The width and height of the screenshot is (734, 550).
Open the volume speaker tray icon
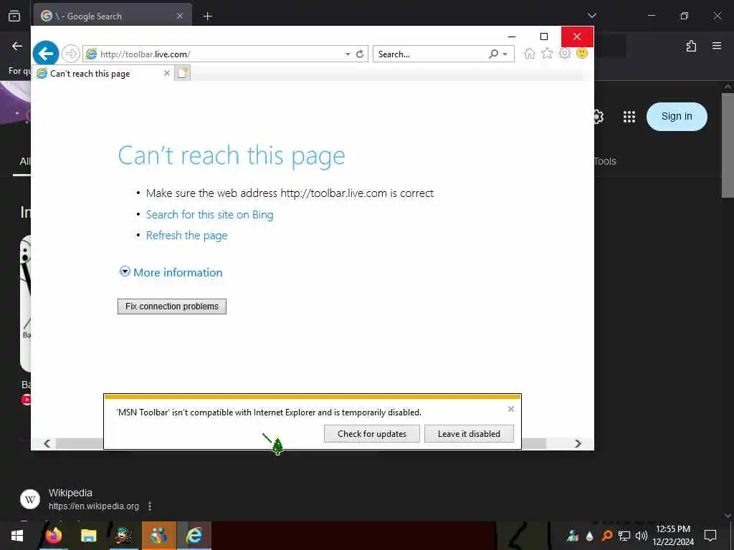642,536
